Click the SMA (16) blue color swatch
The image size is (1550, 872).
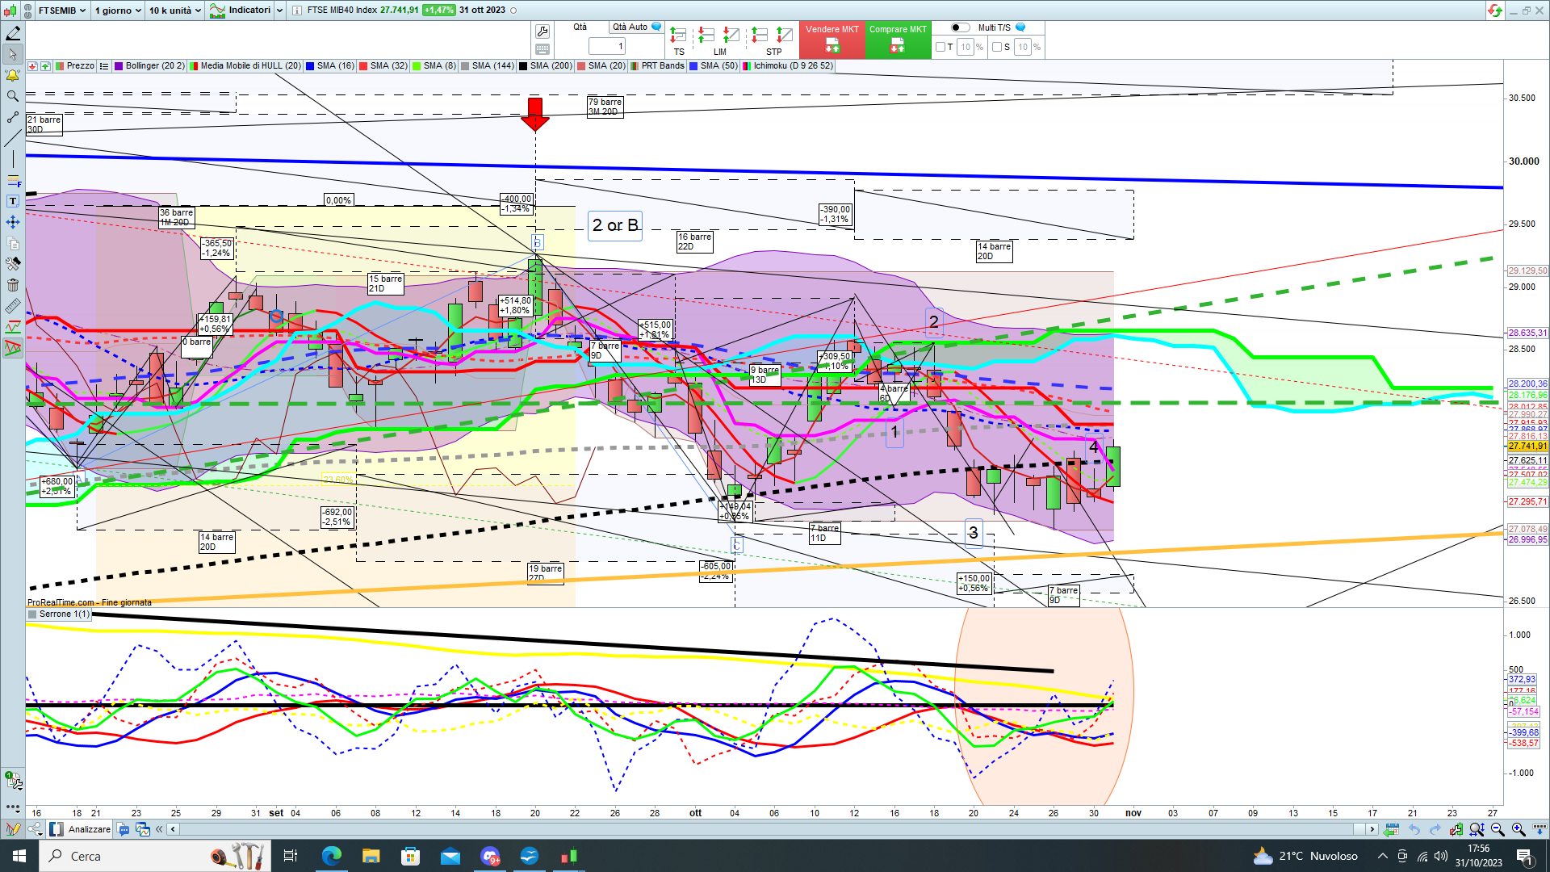coord(310,66)
